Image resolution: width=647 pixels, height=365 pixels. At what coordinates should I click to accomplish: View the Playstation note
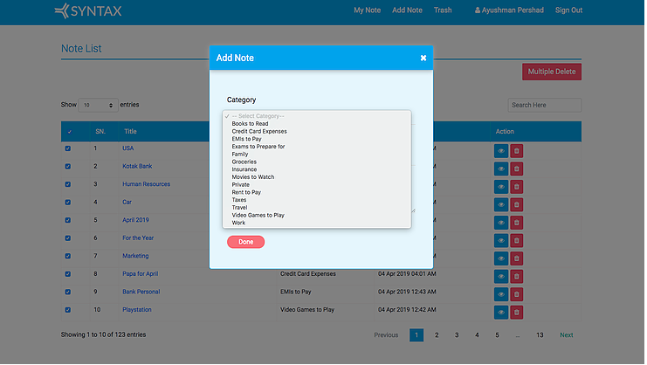[x=501, y=313]
